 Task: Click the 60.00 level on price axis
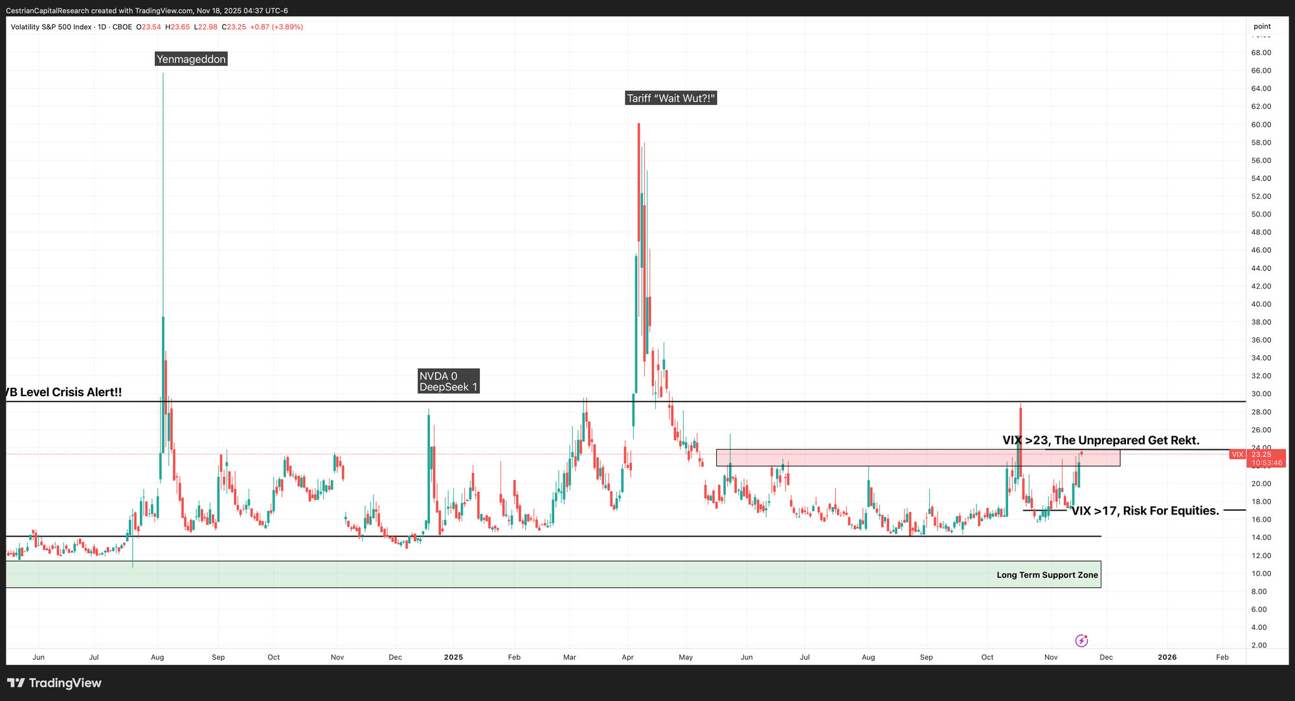pos(1261,125)
